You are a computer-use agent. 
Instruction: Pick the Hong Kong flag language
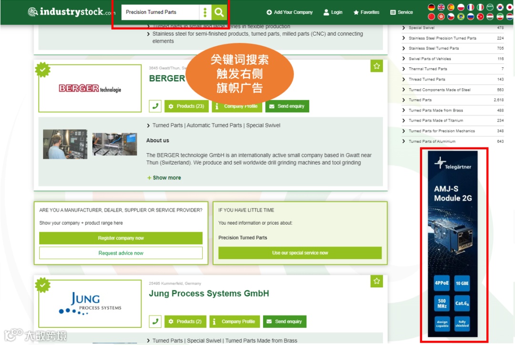point(441,16)
